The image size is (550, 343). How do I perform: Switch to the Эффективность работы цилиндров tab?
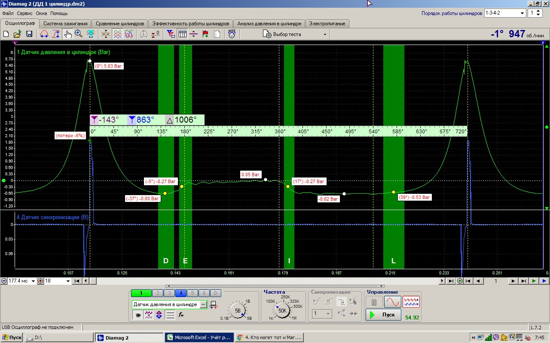pos(191,24)
